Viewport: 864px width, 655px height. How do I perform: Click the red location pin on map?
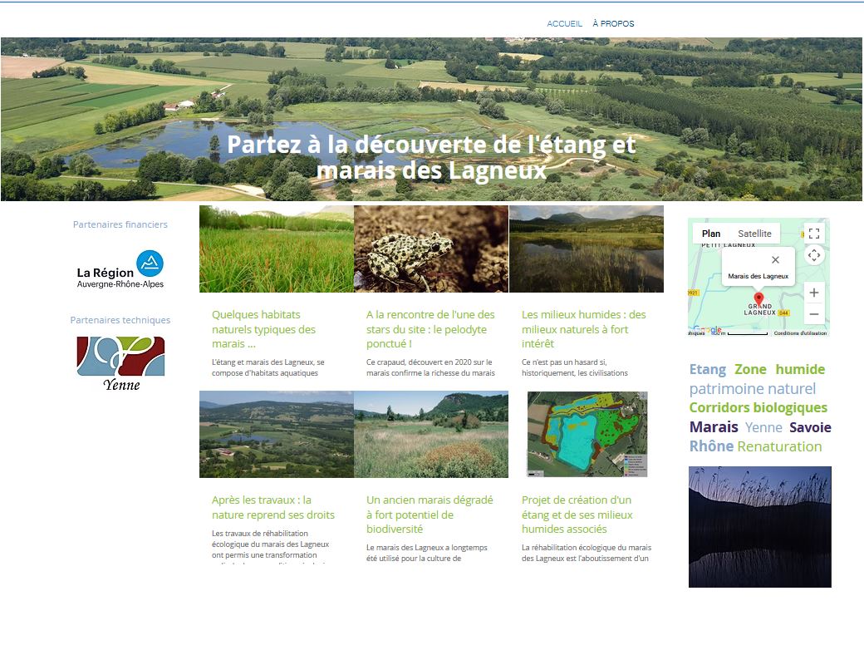click(758, 299)
